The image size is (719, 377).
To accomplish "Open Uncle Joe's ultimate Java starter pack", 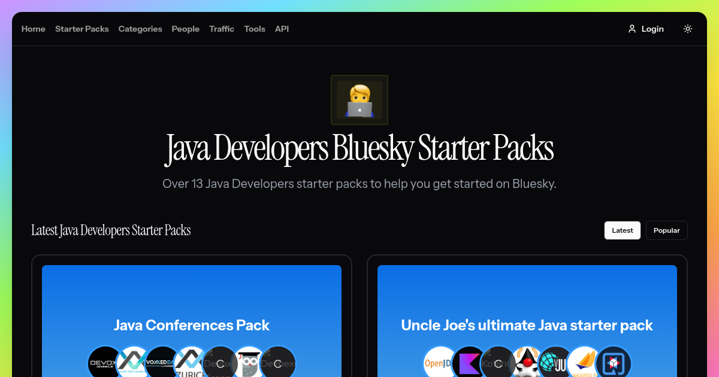I will [527, 325].
